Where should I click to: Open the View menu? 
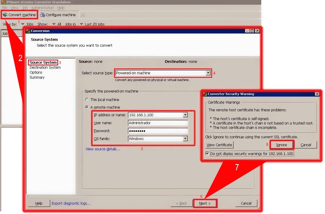tap(14, 8)
